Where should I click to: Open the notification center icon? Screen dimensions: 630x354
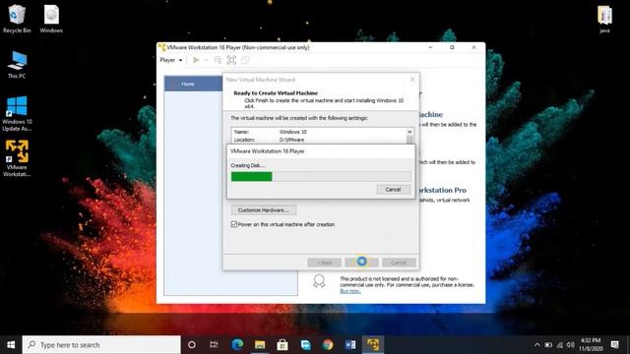point(614,345)
